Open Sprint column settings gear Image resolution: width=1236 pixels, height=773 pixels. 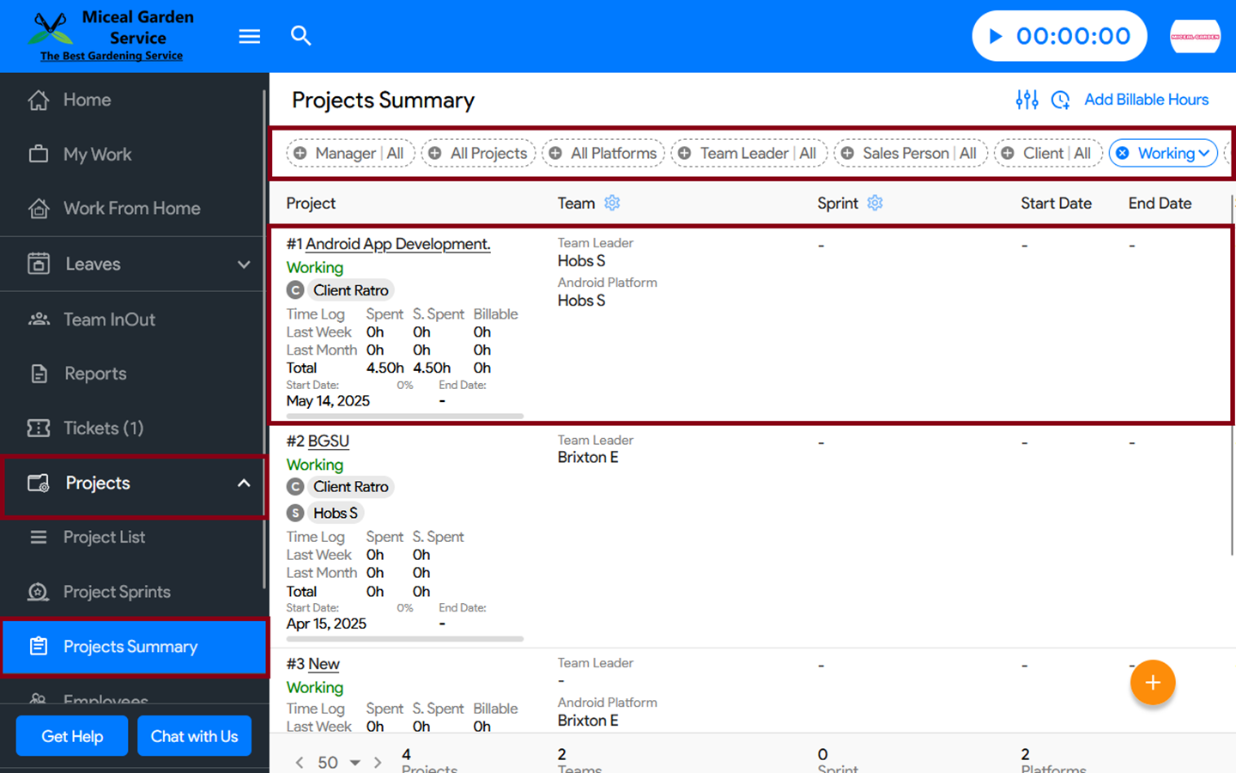tap(875, 203)
